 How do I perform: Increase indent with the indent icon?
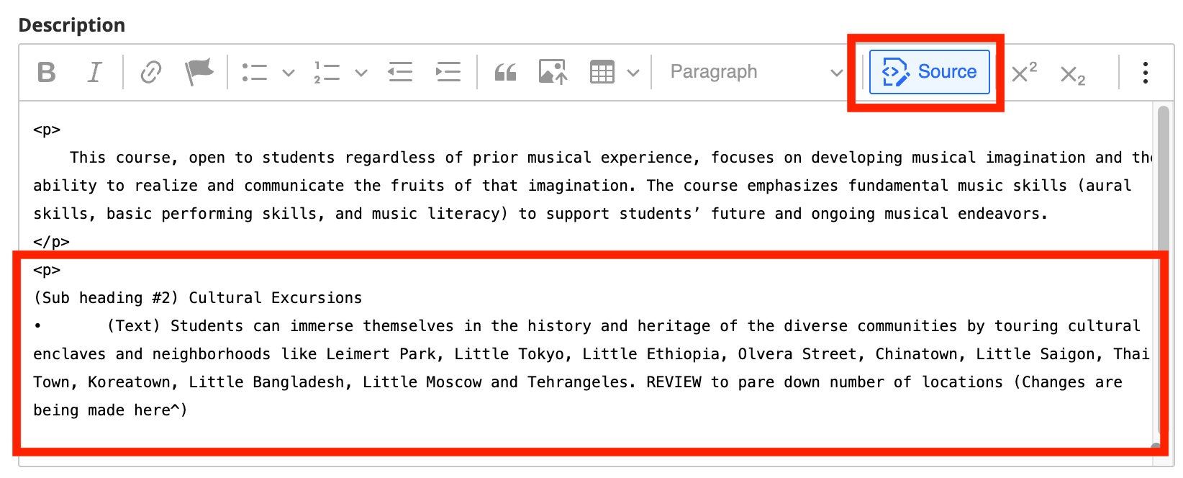point(448,72)
